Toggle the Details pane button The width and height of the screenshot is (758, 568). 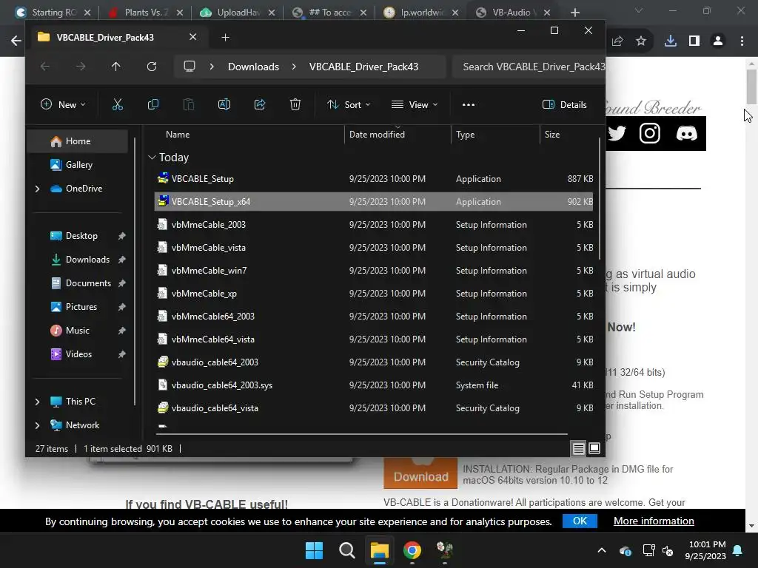[565, 104]
